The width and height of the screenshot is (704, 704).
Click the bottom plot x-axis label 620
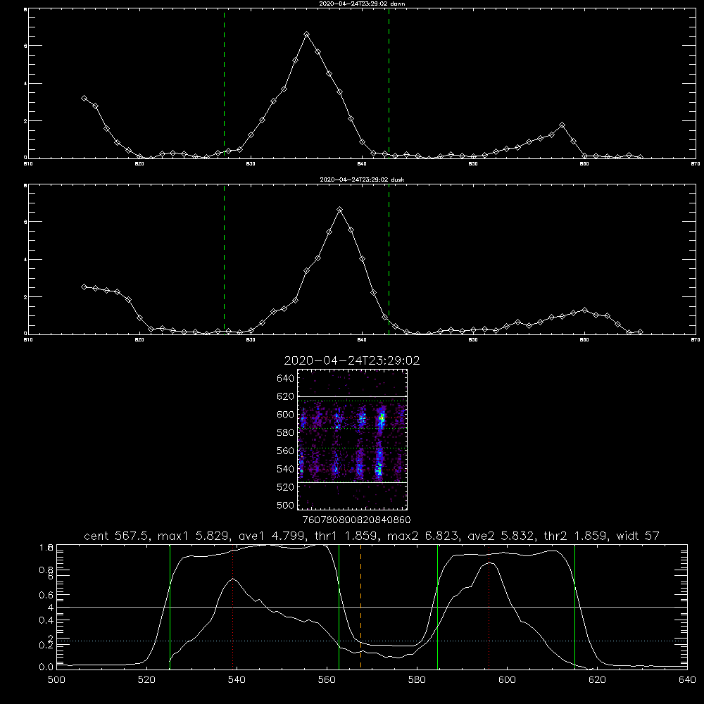tap(597, 680)
